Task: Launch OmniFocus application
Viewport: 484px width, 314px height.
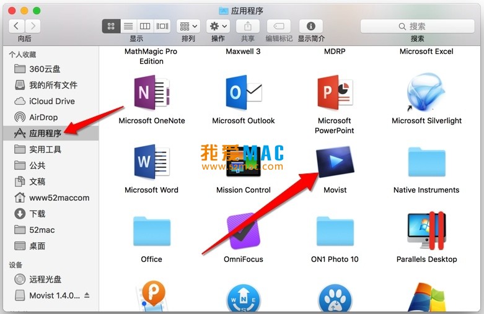Action: (244, 231)
